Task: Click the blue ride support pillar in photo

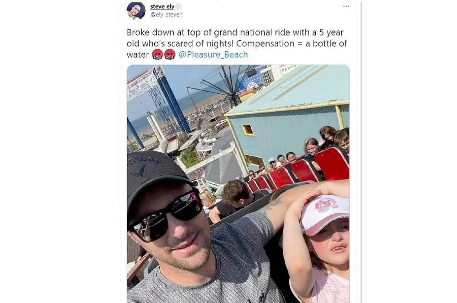Action: [173, 104]
